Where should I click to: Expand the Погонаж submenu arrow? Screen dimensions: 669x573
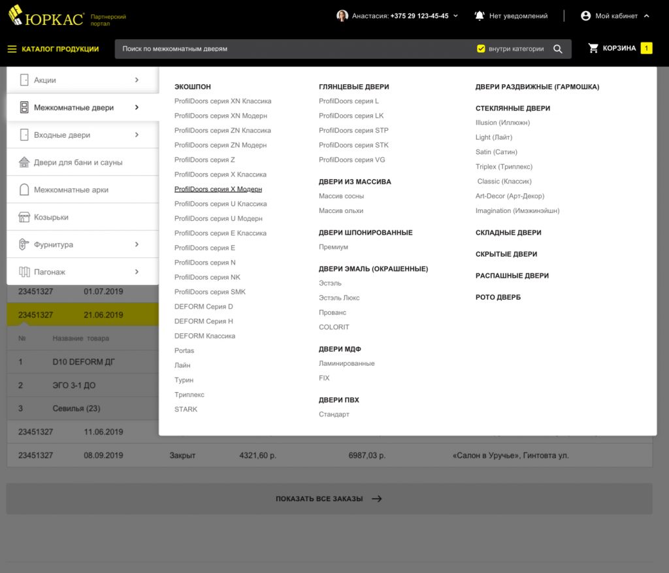(137, 272)
